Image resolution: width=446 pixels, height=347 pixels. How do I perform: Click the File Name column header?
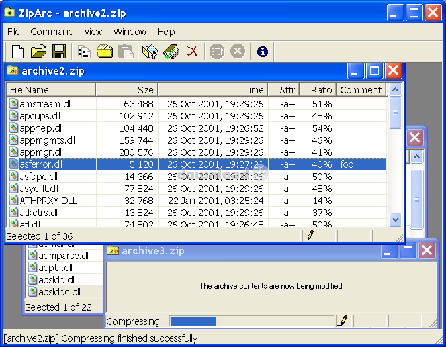click(x=51, y=90)
